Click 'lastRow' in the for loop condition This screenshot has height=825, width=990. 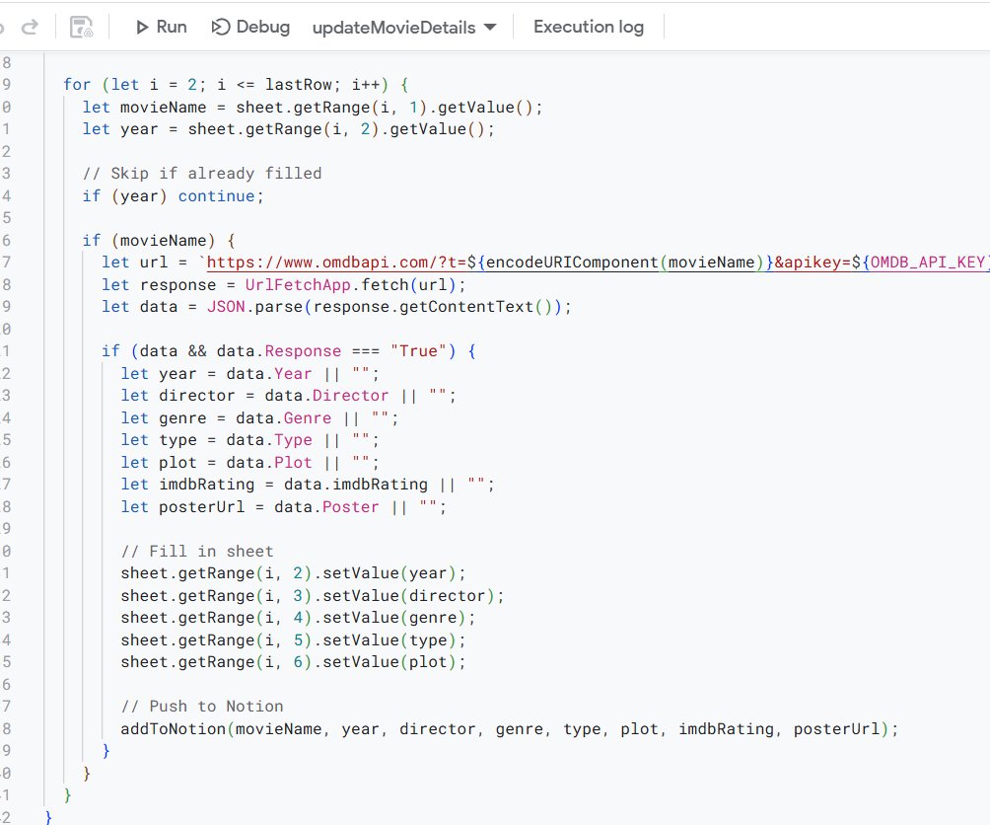(x=299, y=85)
